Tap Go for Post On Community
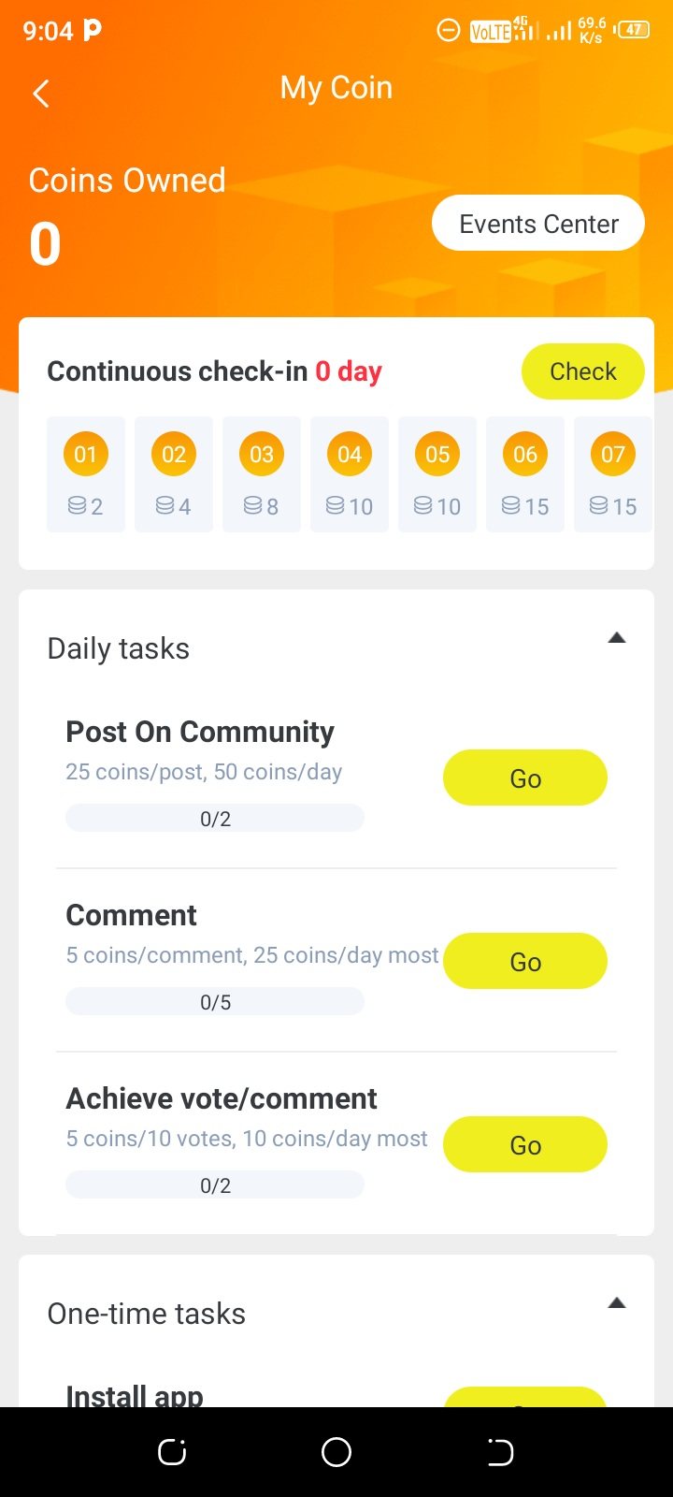673x1497 pixels. 525,778
